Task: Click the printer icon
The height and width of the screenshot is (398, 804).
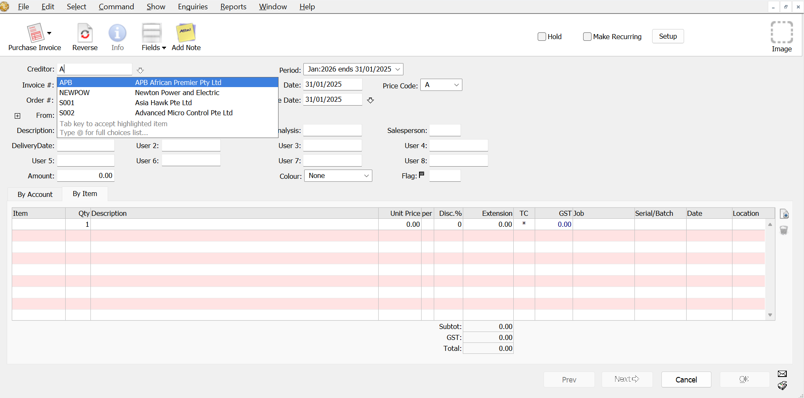Action: click(x=782, y=385)
